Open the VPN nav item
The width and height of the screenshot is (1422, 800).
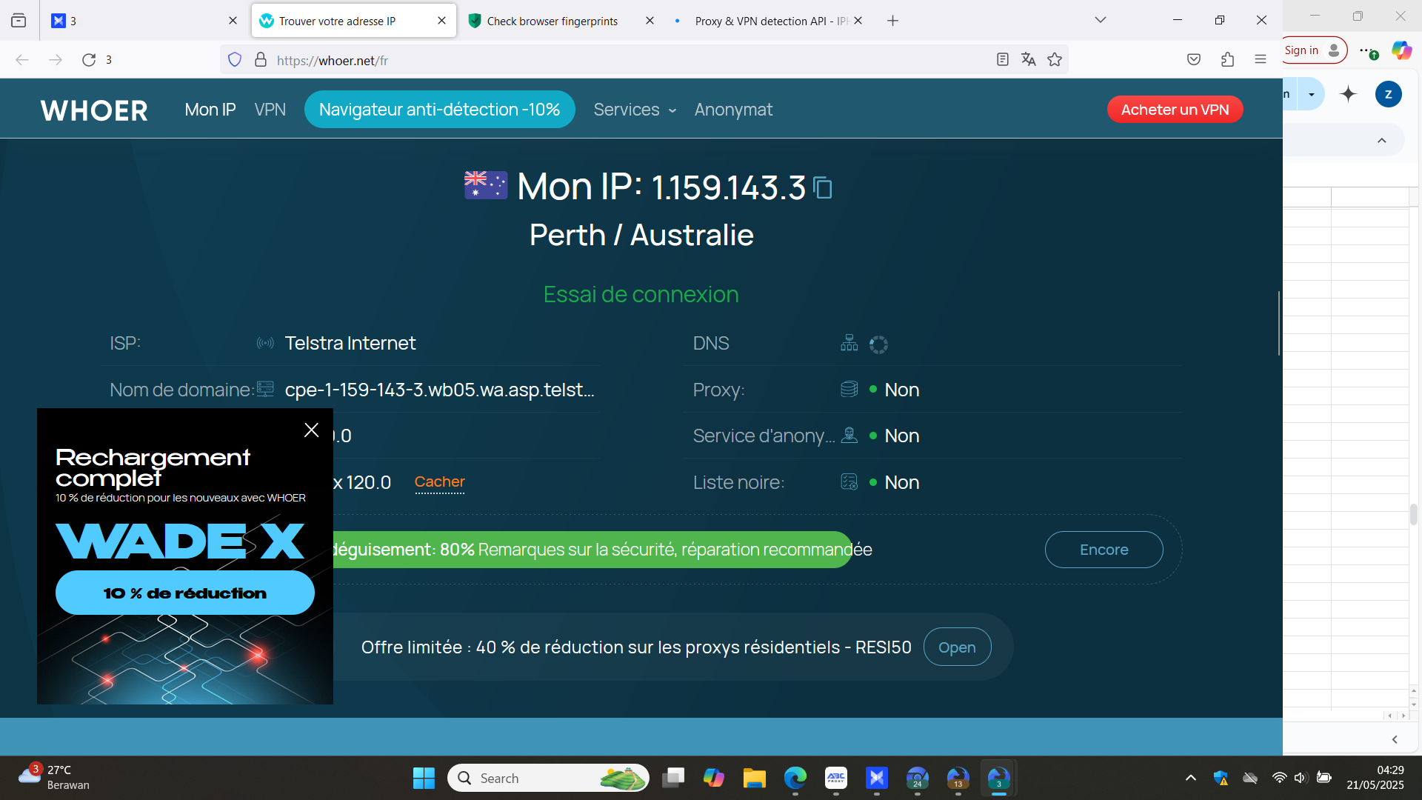pyautogui.click(x=270, y=110)
